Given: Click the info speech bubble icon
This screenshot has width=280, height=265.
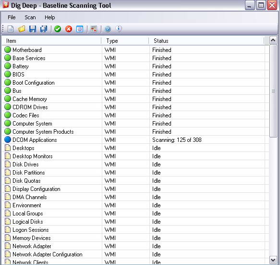Looking at the screenshot, I should click(119, 28).
